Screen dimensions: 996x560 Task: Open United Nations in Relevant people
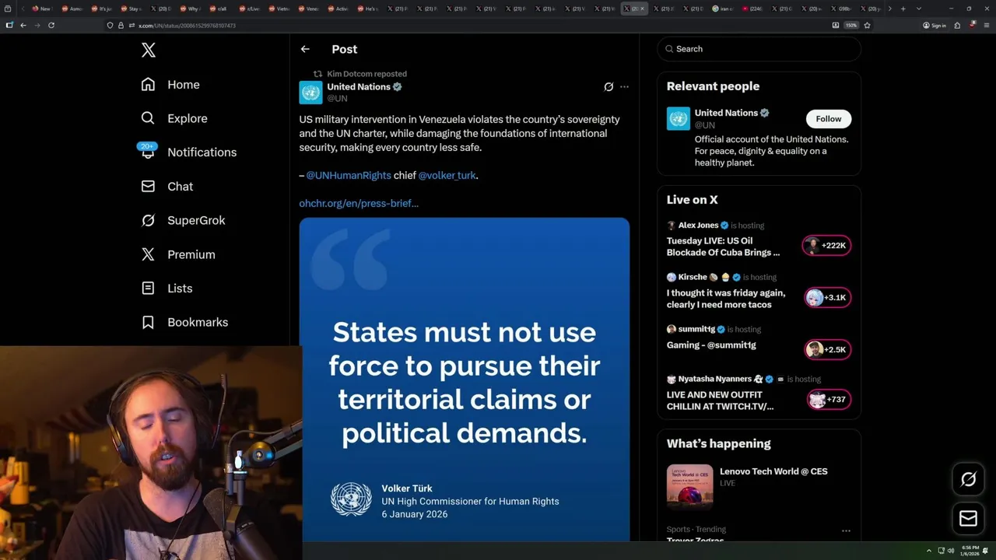coord(726,113)
